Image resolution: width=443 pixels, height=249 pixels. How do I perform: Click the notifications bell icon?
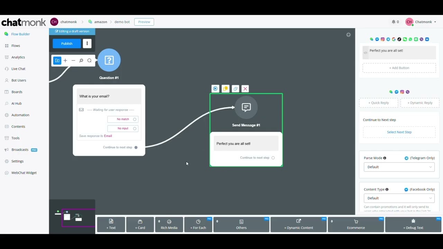394,22
